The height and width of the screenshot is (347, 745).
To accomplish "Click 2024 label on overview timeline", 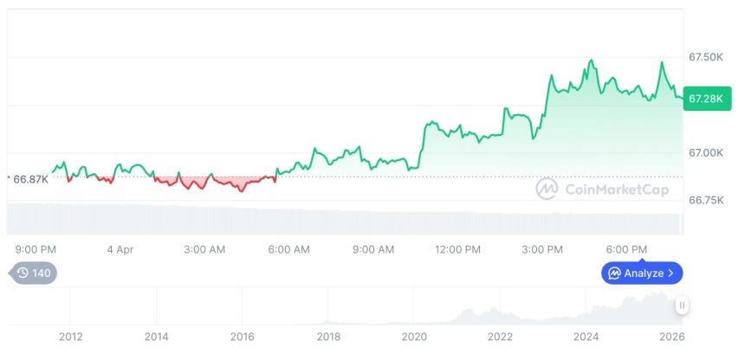I will point(586,337).
